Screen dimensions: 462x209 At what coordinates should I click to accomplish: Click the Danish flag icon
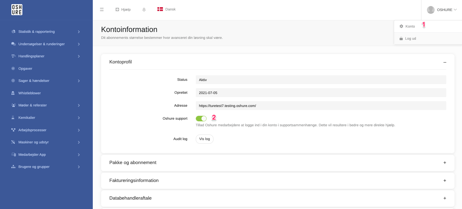point(160,9)
